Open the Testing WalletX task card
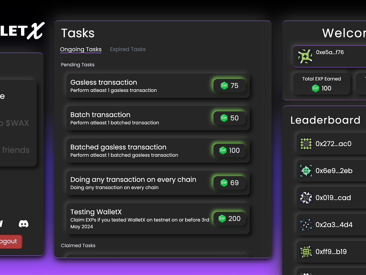The image size is (366, 275). [x=158, y=219]
